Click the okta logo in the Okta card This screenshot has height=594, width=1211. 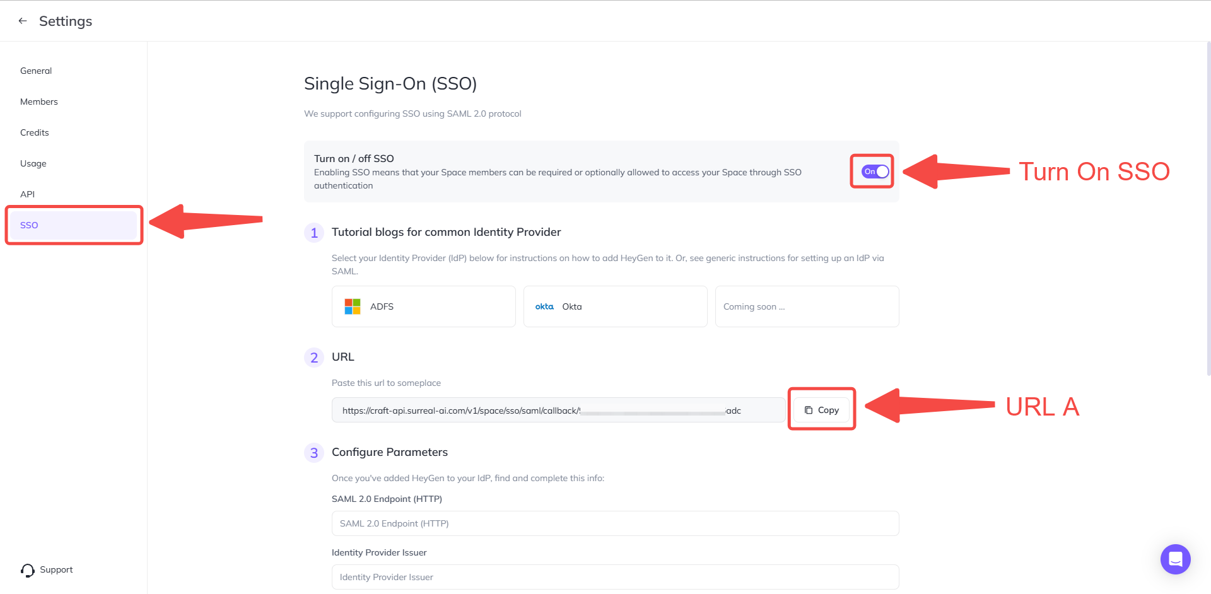544,306
